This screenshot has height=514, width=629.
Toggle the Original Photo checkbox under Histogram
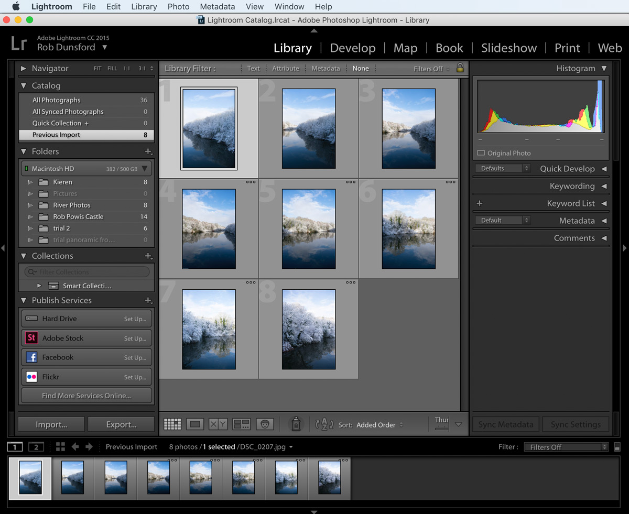tap(481, 153)
